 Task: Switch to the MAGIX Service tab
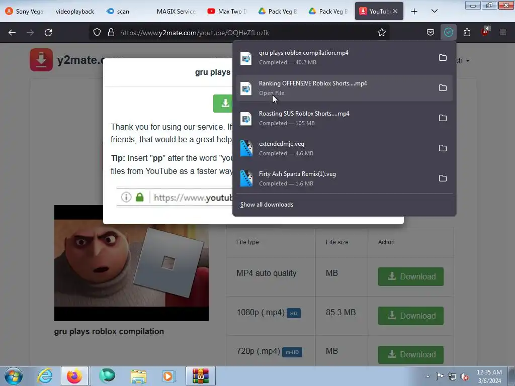click(176, 12)
